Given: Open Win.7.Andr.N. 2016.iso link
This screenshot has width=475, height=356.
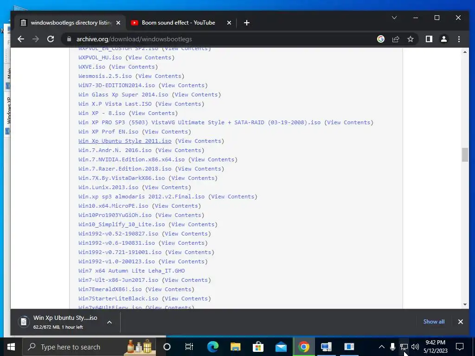Looking at the screenshot, I should (x=115, y=150).
